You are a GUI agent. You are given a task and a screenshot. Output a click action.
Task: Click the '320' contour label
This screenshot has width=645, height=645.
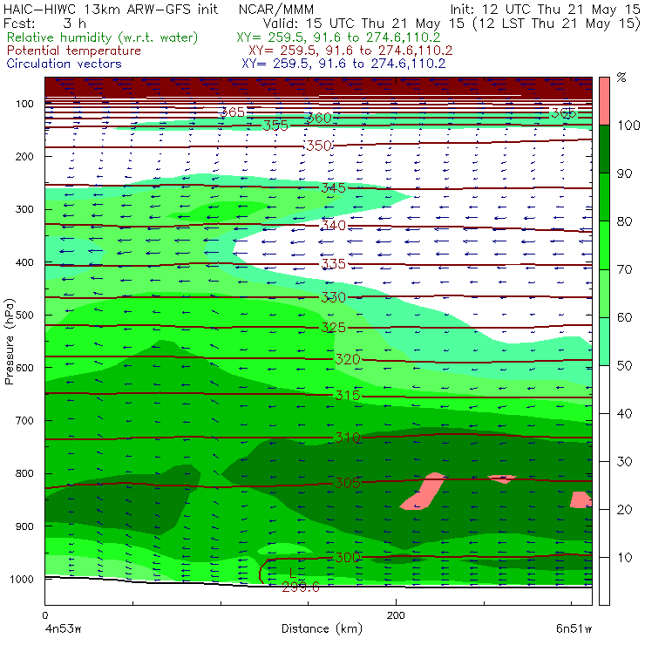(x=348, y=359)
